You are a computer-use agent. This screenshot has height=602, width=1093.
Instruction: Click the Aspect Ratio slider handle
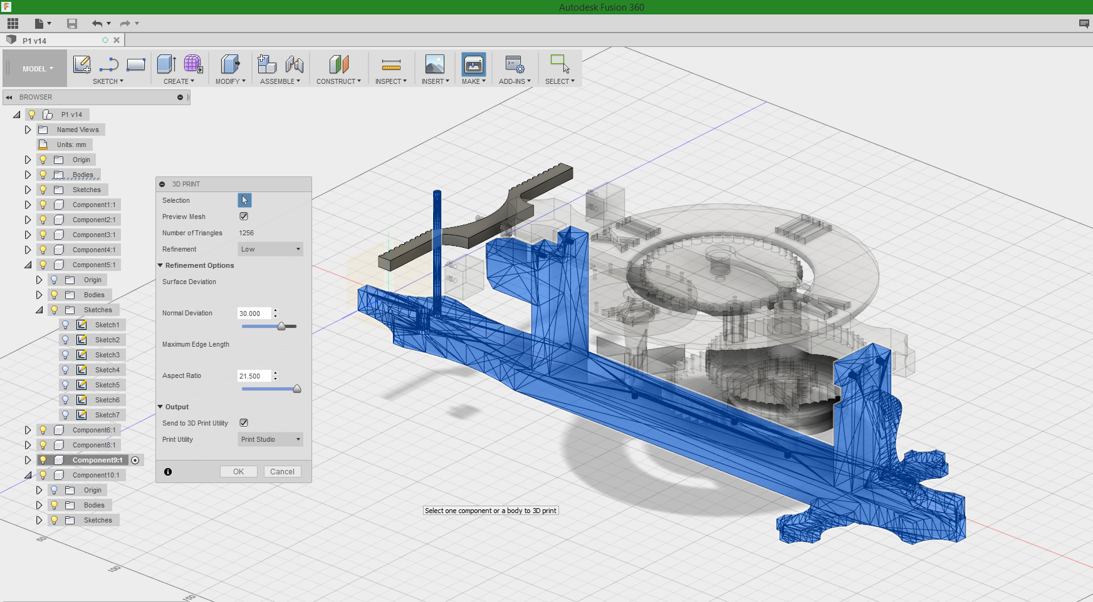pyautogui.click(x=297, y=389)
